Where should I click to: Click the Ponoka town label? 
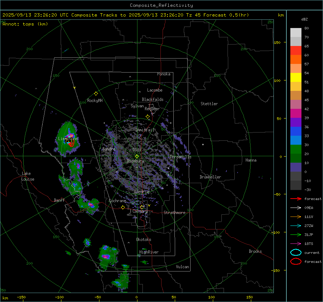(164, 74)
